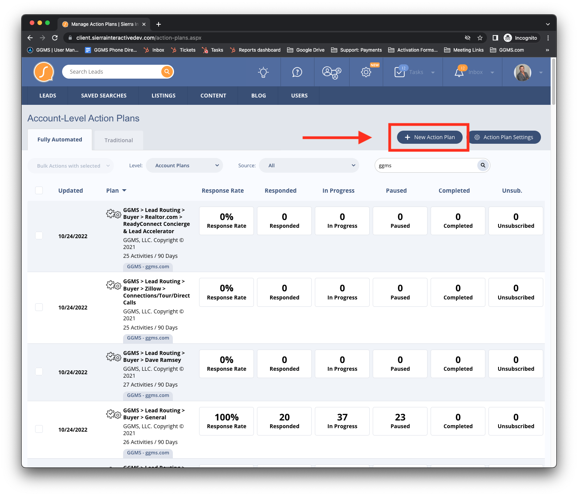Open the Reports dashboard bookmark
Viewport: 578px width, 496px height.
(x=255, y=50)
